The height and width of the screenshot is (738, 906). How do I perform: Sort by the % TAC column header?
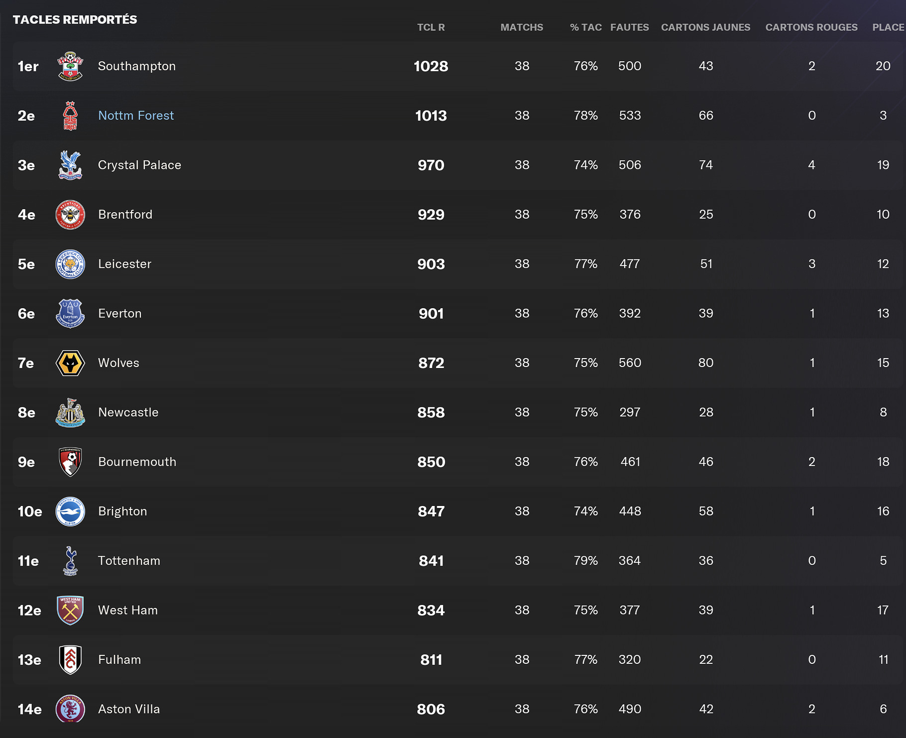pos(586,27)
